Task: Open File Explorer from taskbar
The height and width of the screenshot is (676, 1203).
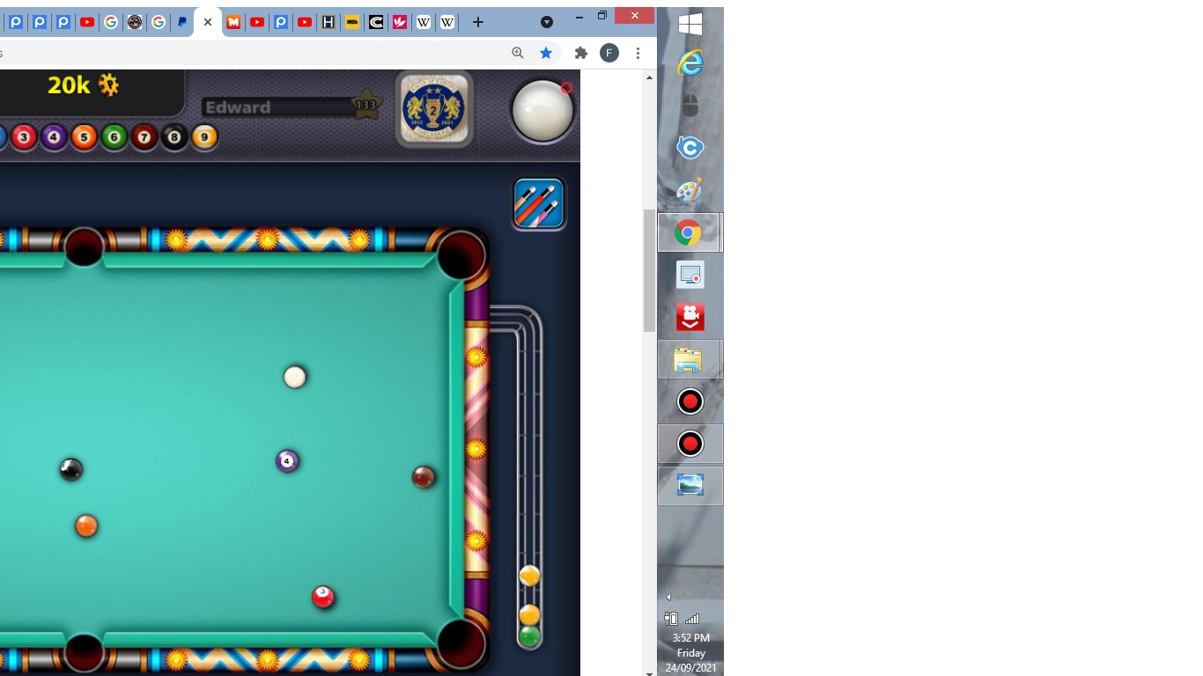Action: click(688, 360)
